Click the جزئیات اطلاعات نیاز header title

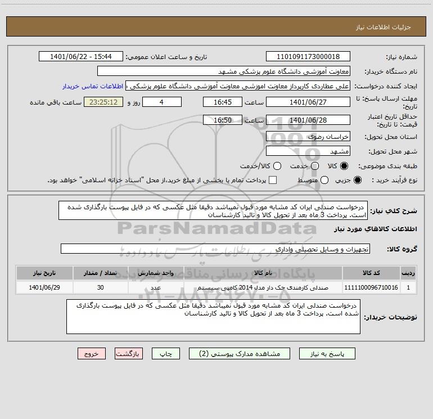(384, 27)
